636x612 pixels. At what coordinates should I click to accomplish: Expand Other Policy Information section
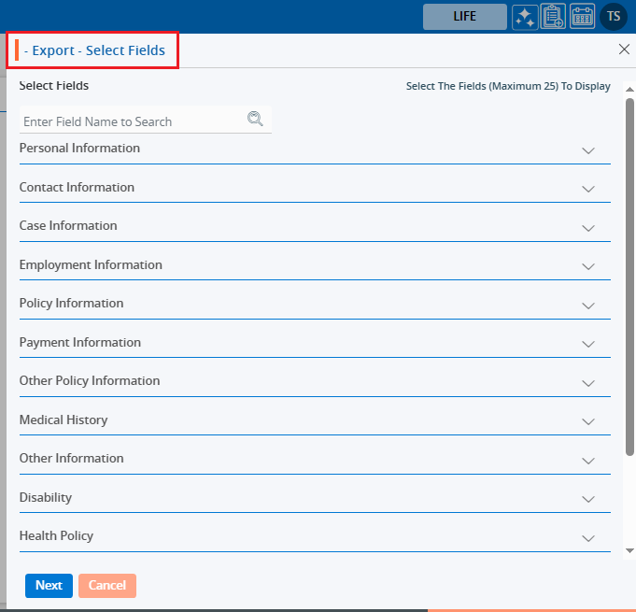(587, 383)
